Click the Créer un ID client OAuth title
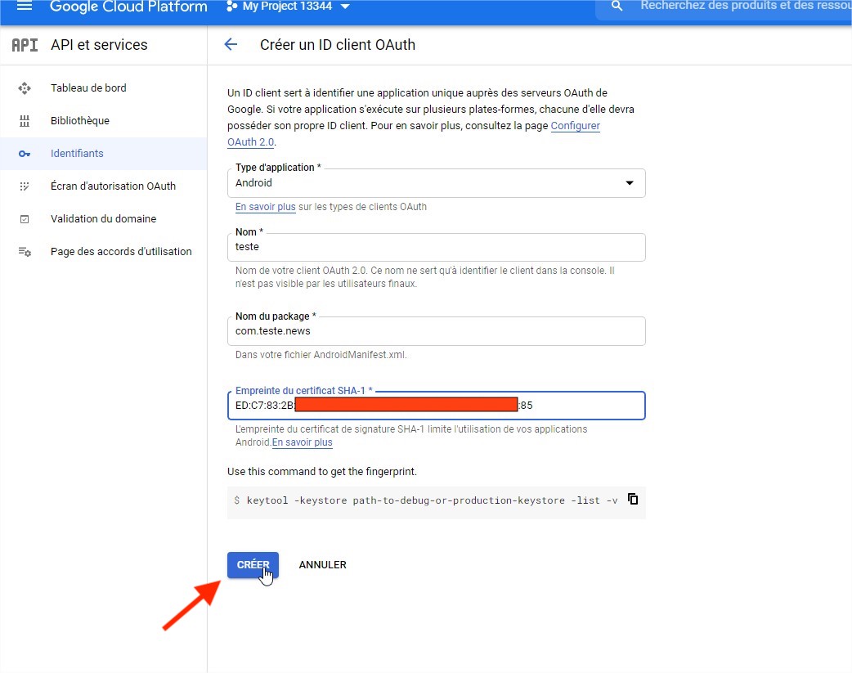 [338, 45]
